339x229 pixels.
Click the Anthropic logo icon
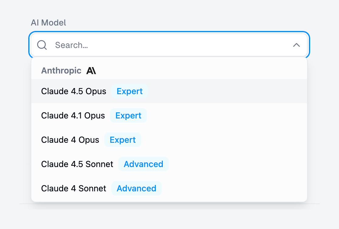point(91,71)
